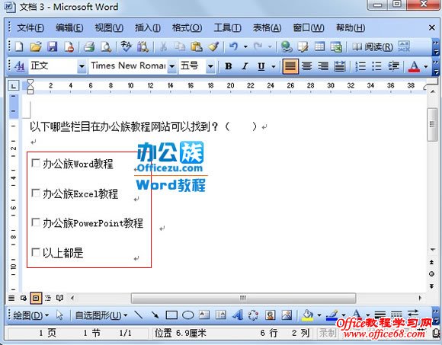Expand the Times New Roman font dropdown
The height and width of the screenshot is (345, 442).
point(171,66)
